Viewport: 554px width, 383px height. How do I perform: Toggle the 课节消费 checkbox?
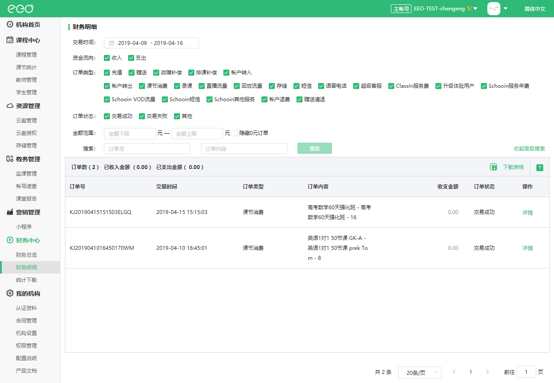(142, 86)
